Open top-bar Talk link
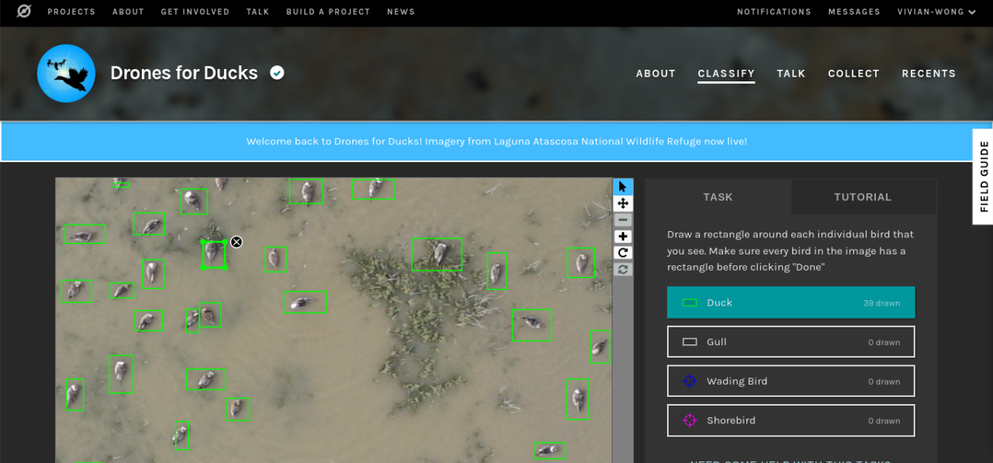This screenshot has height=463, width=993. pos(258,12)
